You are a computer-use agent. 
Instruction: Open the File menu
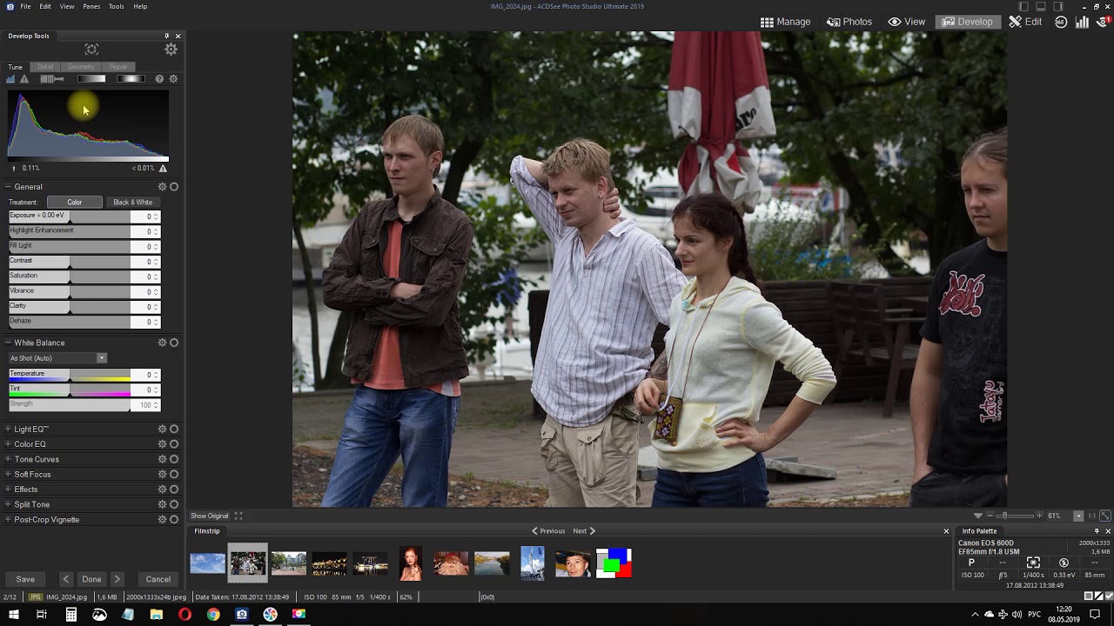click(x=26, y=6)
